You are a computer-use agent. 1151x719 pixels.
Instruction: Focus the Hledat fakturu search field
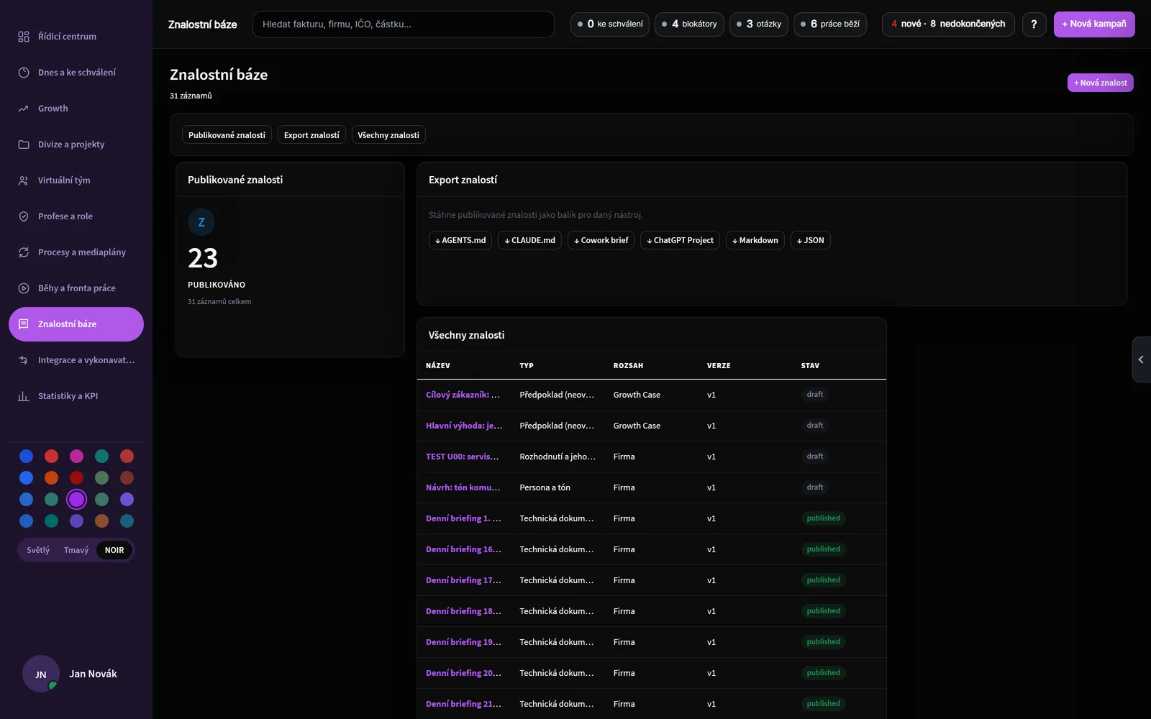click(404, 24)
